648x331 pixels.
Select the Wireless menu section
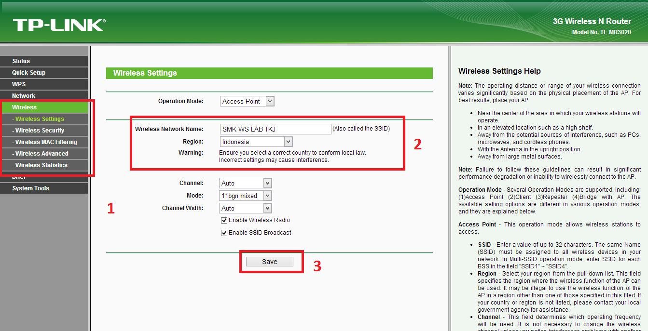point(44,107)
